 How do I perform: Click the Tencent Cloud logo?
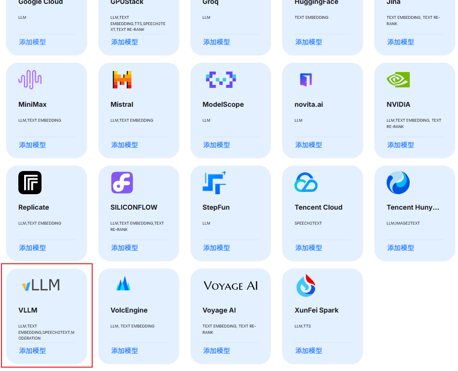tap(306, 182)
